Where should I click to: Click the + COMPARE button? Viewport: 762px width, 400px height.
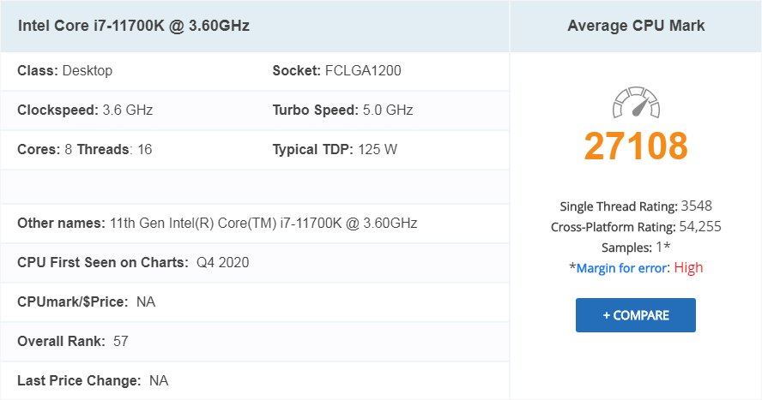click(636, 315)
